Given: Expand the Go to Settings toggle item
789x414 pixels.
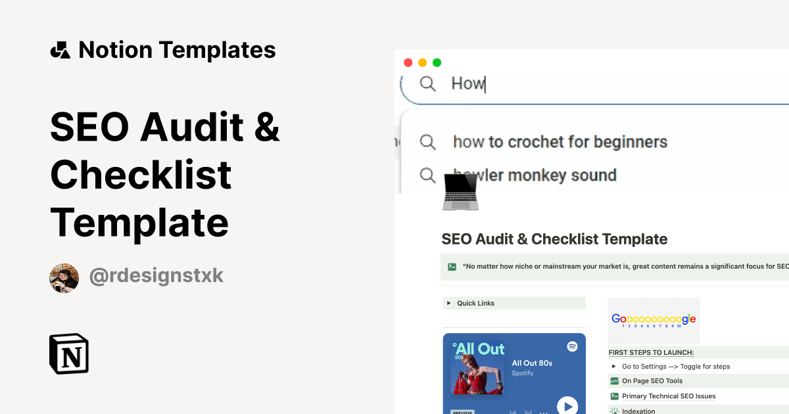Looking at the screenshot, I should tap(613, 366).
